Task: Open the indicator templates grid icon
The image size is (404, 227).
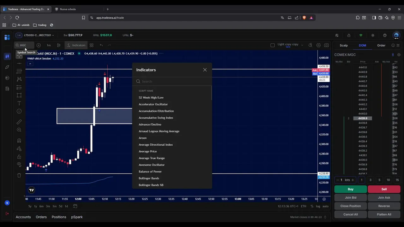Action: pyautogui.click(x=92, y=45)
